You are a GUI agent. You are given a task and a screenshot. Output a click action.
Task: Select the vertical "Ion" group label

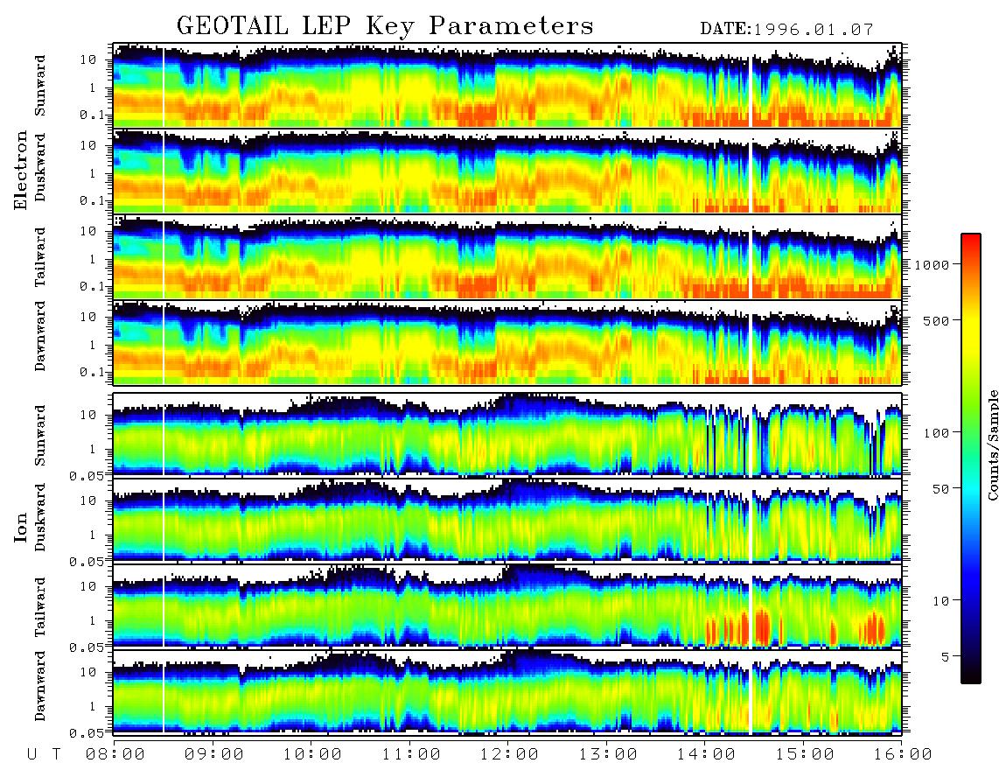point(21,528)
